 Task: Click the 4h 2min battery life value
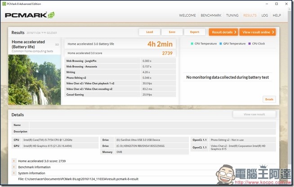pos(160,44)
